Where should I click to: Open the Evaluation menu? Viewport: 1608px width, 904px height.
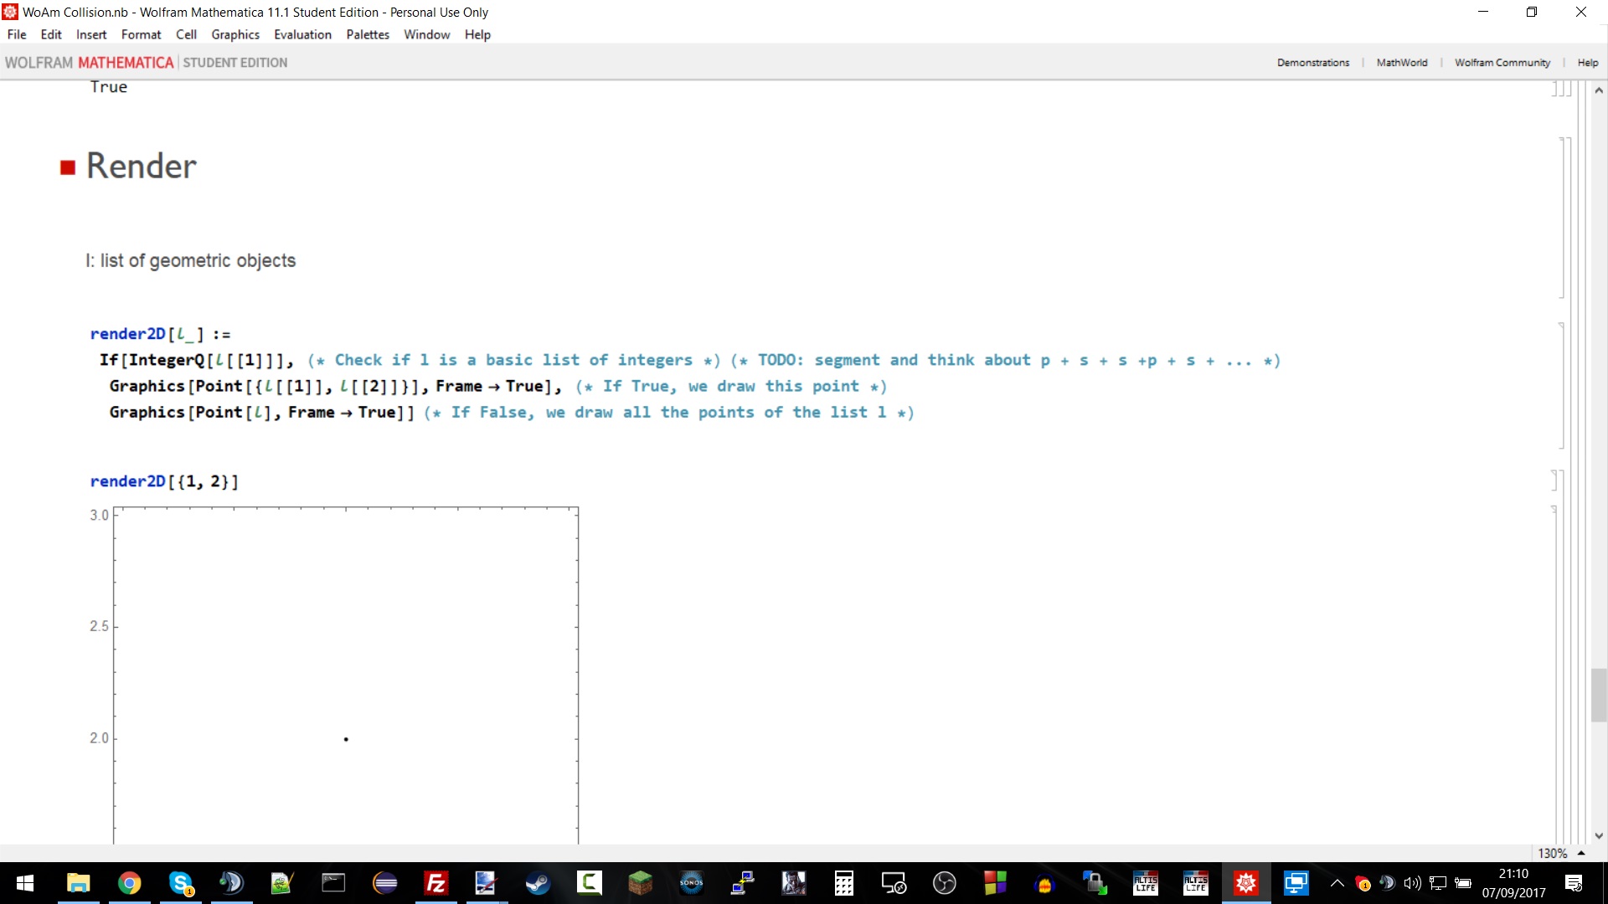(302, 34)
